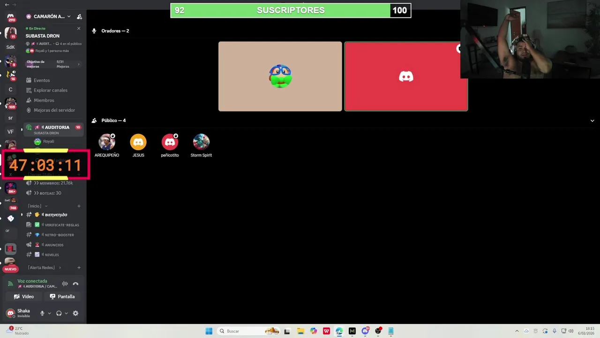
Task: Toggle the noise suppression waveform icon
Action: [65, 284]
